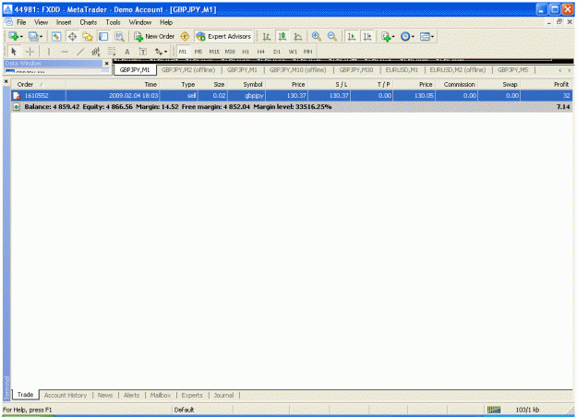This screenshot has width=577, height=417.
Task: Close the Data Window panel
Action: pyautogui.click(x=107, y=64)
